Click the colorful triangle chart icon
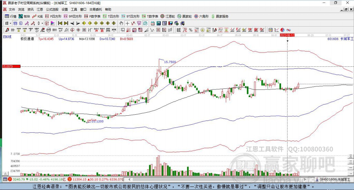The width and height of the screenshot is (354, 190). click(53, 23)
